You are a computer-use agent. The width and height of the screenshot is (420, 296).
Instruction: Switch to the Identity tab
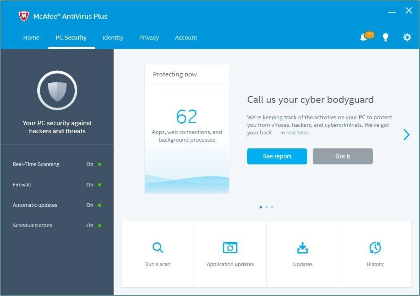tap(112, 37)
